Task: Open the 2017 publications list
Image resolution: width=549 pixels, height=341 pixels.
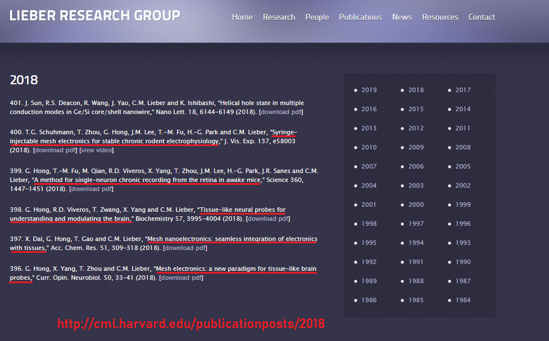Action: [463, 90]
